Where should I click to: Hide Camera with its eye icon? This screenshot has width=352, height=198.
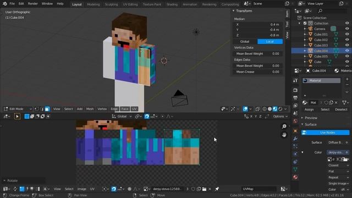click(347, 29)
